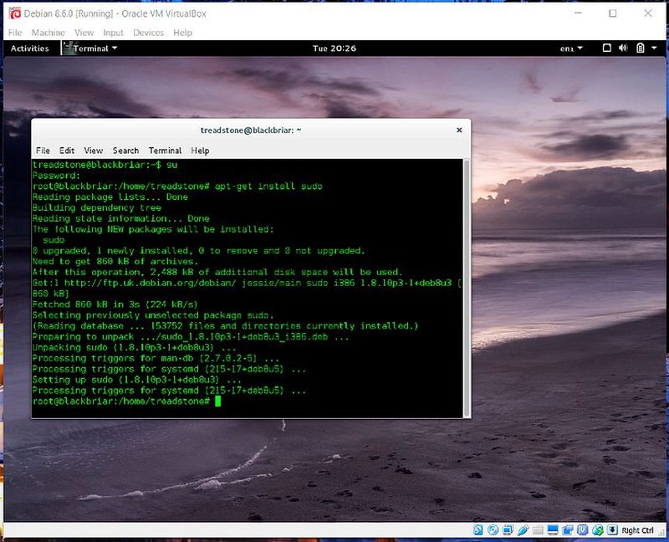This screenshot has width=669, height=542.
Task: Open VirtualBox Machine menu
Action: (x=49, y=33)
